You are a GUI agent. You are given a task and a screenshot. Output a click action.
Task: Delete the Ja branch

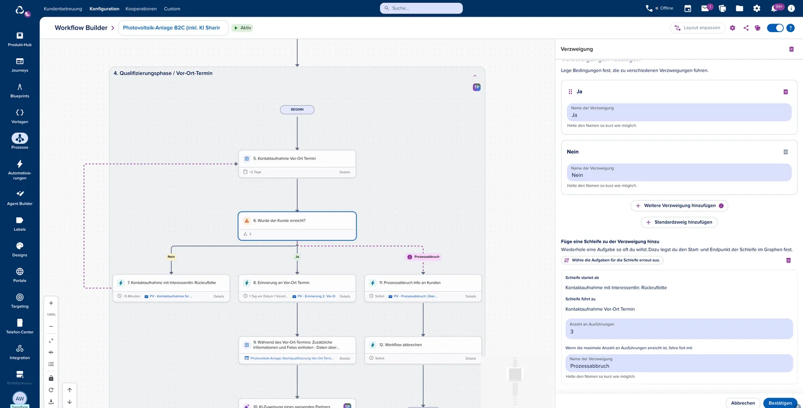(x=785, y=92)
